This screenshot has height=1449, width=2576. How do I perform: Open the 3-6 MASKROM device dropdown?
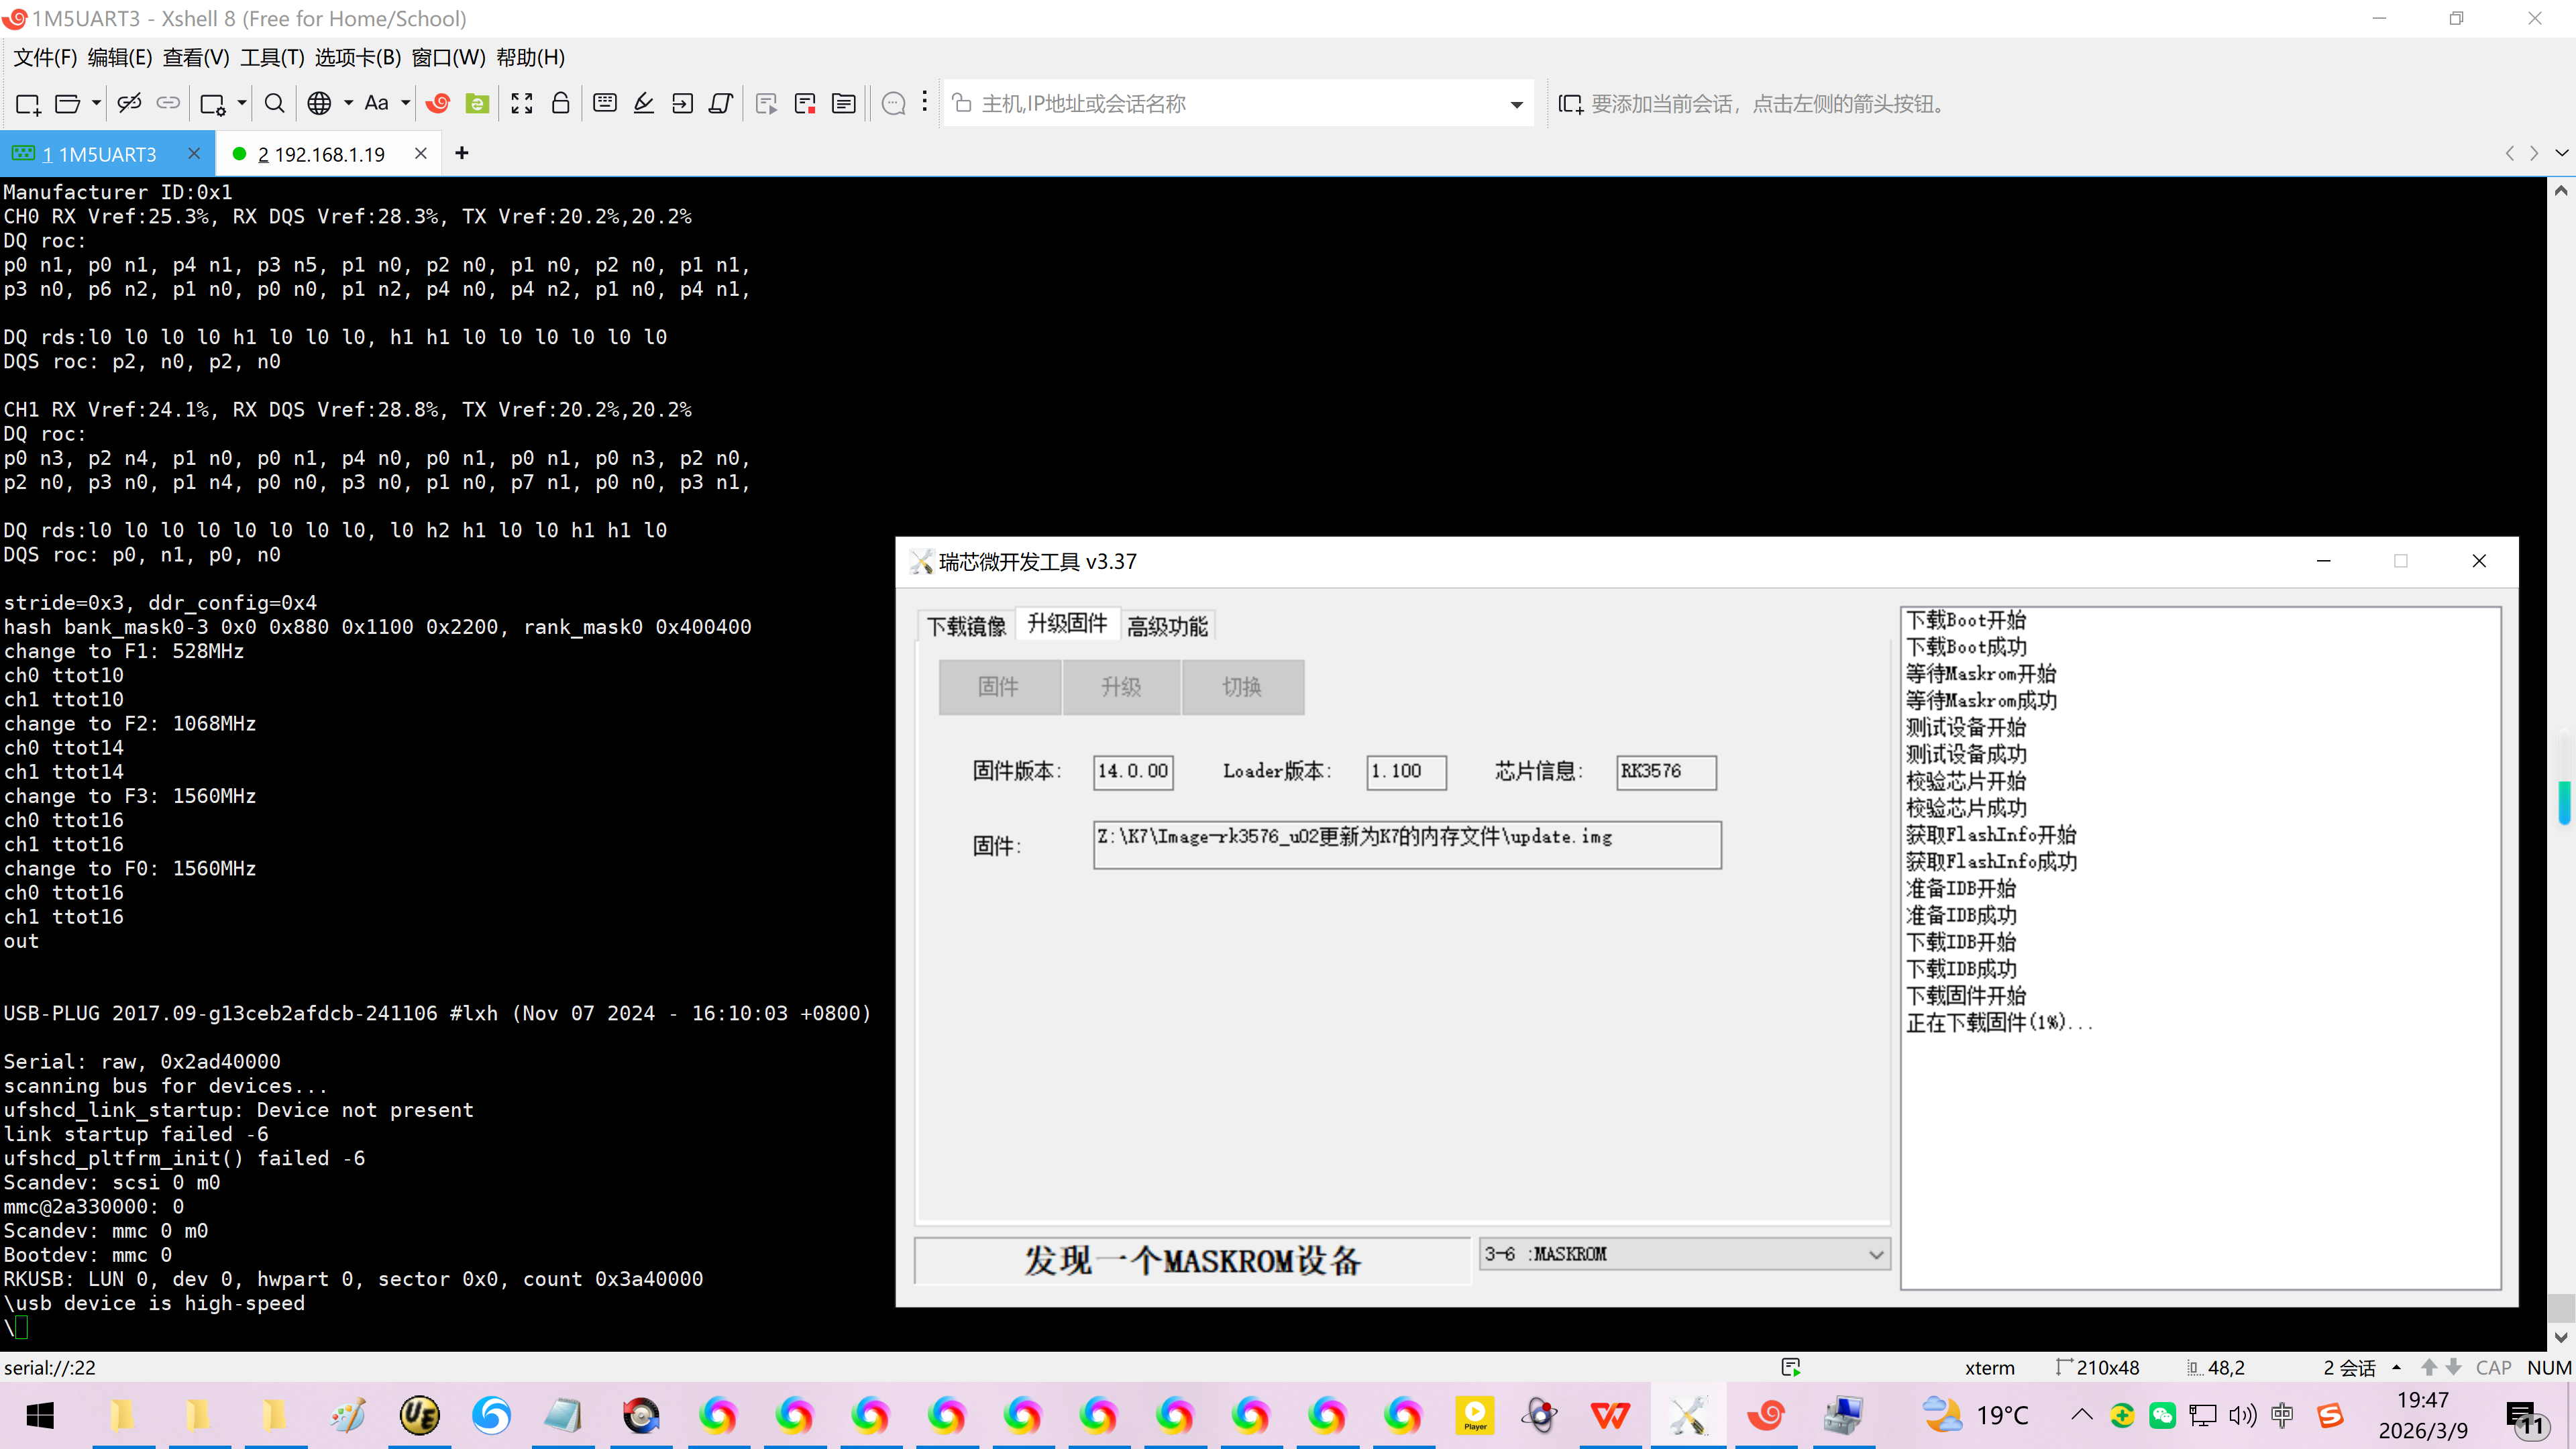[1875, 1254]
